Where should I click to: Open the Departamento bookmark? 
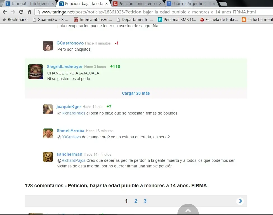(x=135, y=20)
